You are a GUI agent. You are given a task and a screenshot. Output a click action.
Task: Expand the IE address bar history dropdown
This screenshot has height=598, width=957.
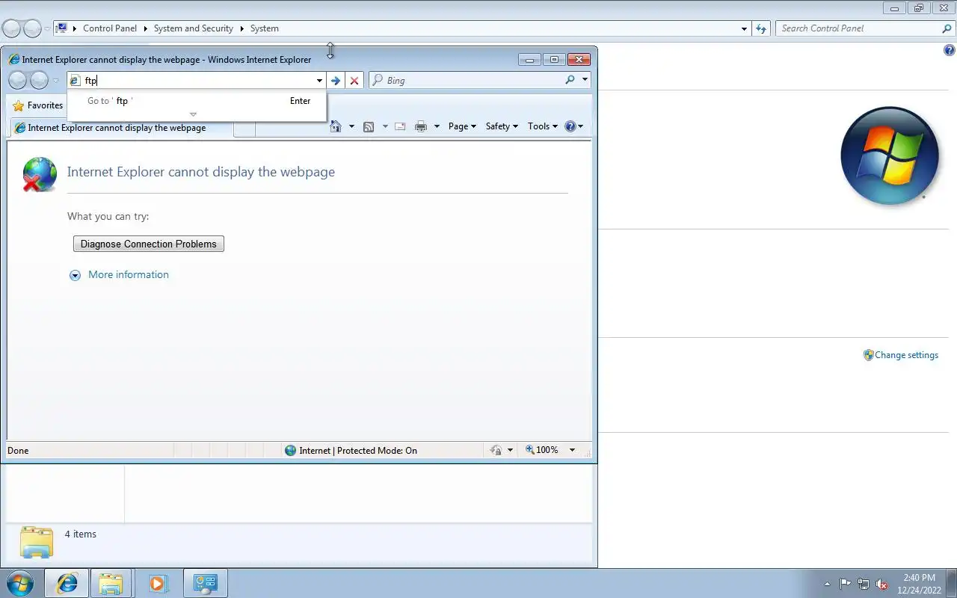tap(319, 81)
